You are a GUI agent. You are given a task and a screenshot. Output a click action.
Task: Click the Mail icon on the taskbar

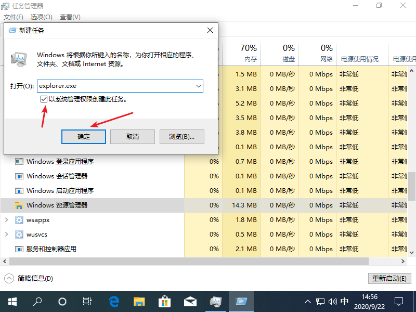[x=190, y=301]
